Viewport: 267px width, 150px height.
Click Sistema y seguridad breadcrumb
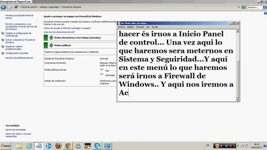coord(49,7)
